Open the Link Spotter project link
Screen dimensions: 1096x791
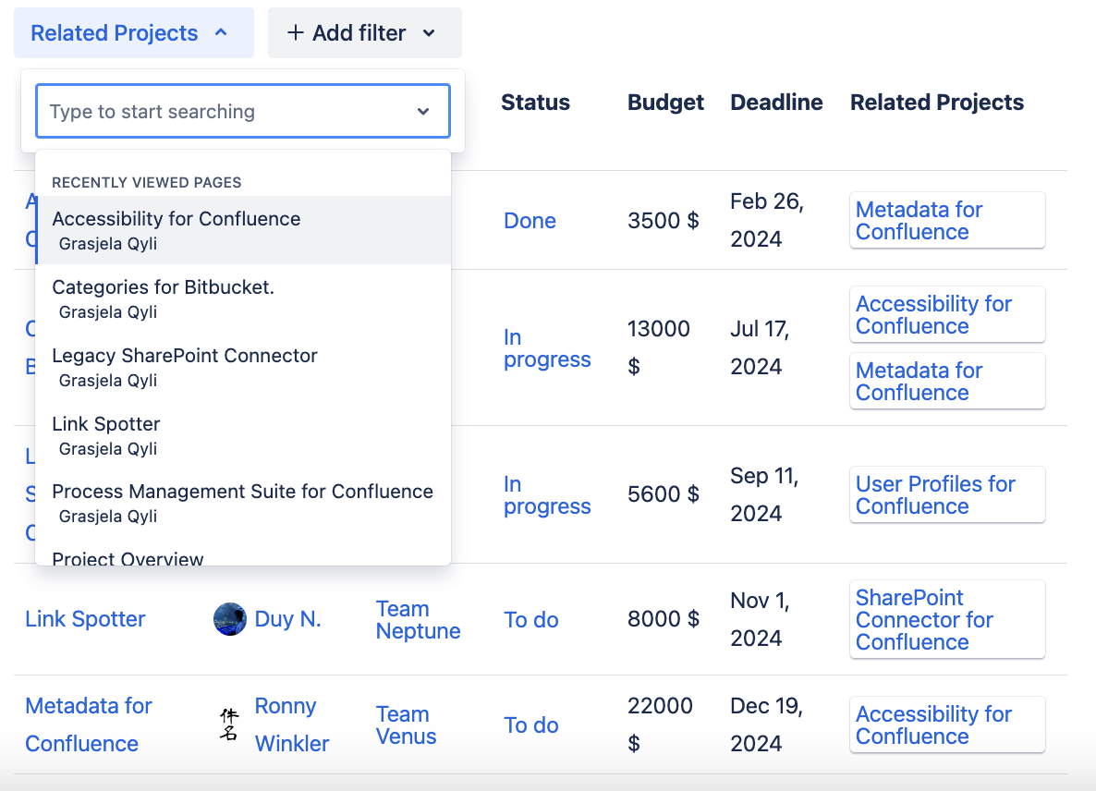[85, 619]
